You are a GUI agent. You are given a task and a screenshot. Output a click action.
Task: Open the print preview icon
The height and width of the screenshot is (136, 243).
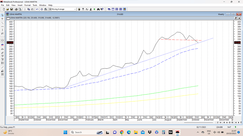coord(20,9)
